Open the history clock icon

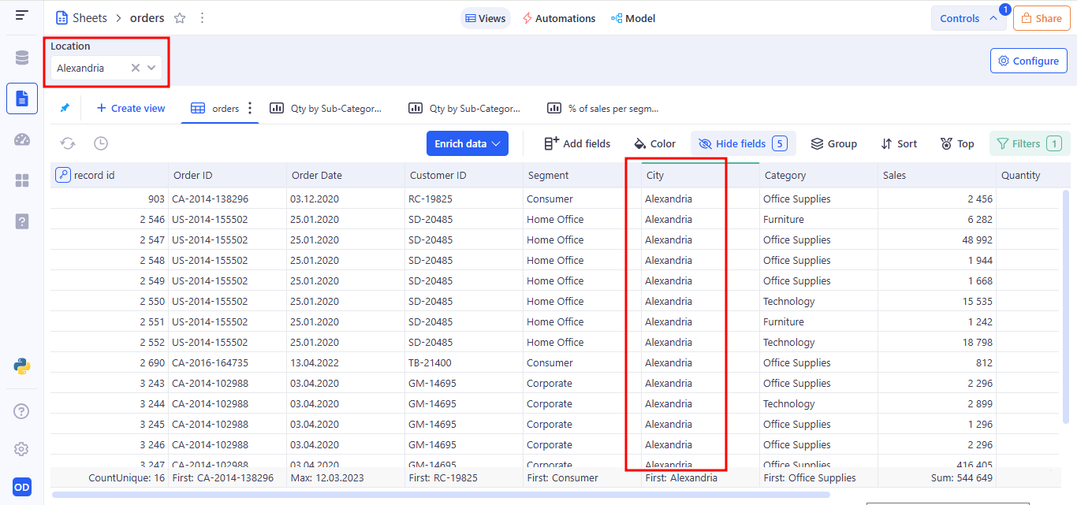click(x=101, y=143)
